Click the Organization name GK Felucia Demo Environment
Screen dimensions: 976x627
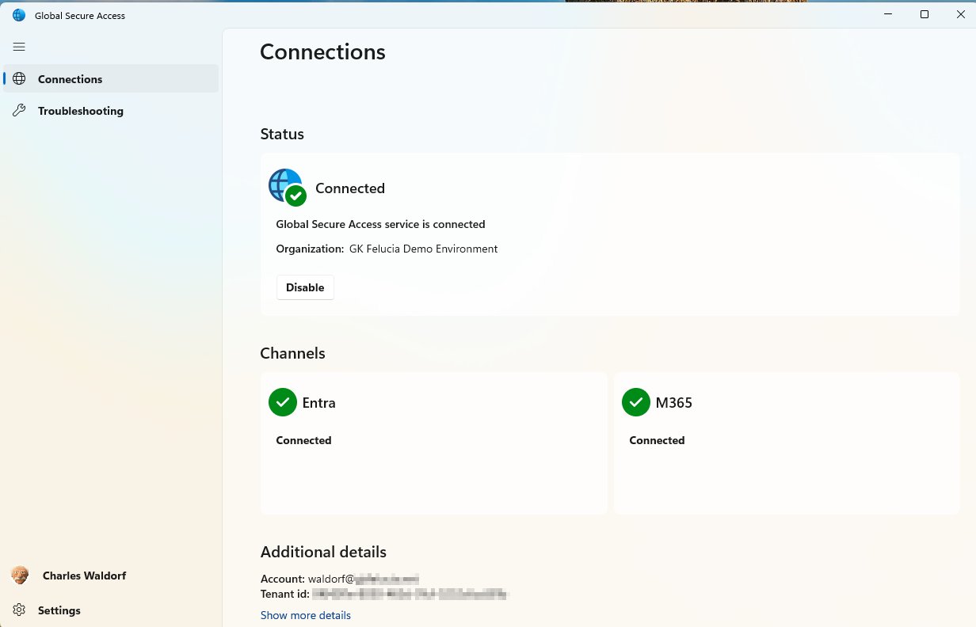click(423, 249)
